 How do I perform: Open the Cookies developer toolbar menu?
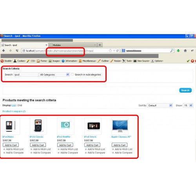[20, 61]
